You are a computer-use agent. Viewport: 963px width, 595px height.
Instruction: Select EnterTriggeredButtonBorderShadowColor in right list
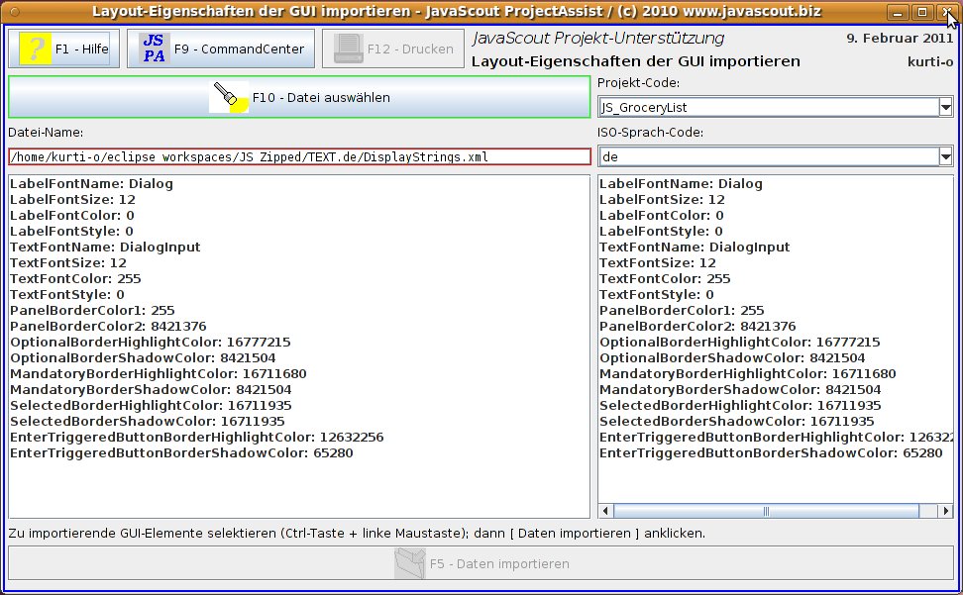tap(770, 453)
